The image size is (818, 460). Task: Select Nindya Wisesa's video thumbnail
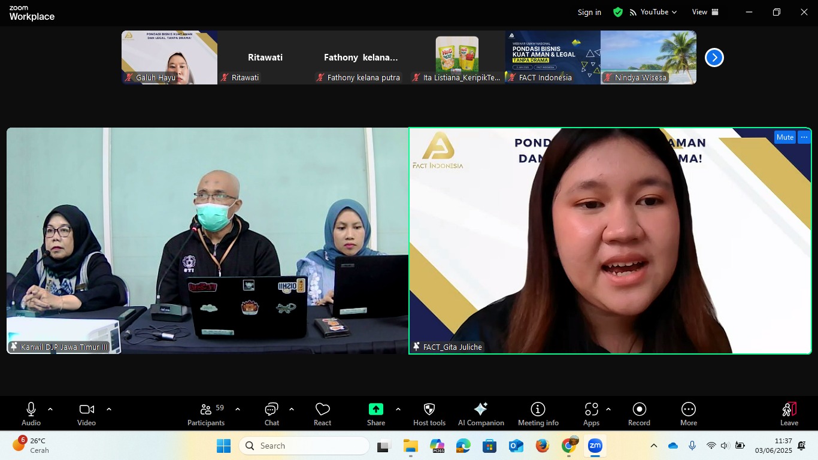648,57
